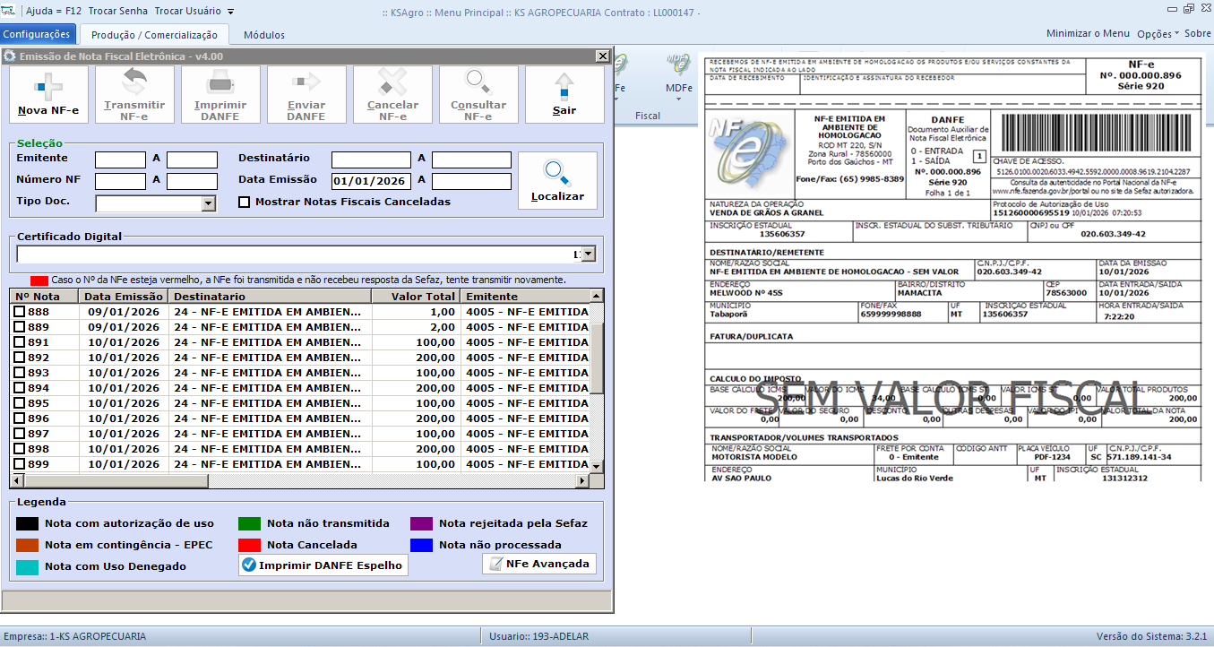The height and width of the screenshot is (647, 1214).
Task: Click the red Nota Cancelada color swatch
Action: pyautogui.click(x=250, y=545)
